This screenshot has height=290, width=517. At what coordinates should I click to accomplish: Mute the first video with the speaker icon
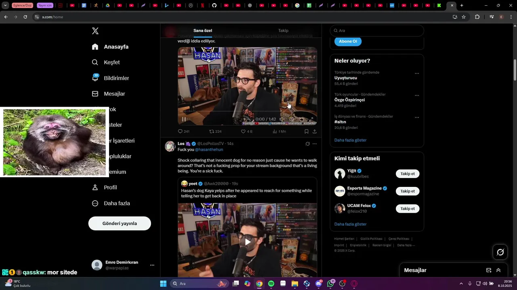(282, 119)
